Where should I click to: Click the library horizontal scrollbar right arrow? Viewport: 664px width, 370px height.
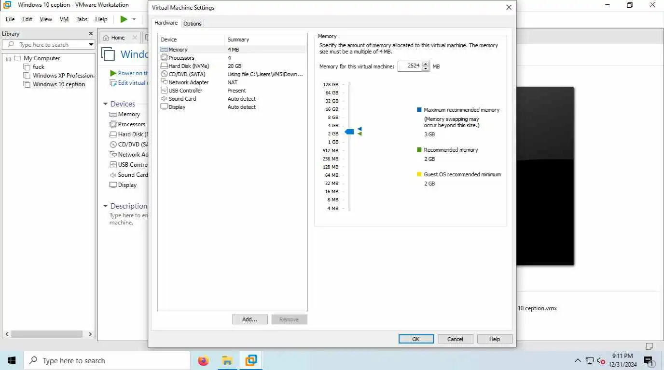[90, 334]
